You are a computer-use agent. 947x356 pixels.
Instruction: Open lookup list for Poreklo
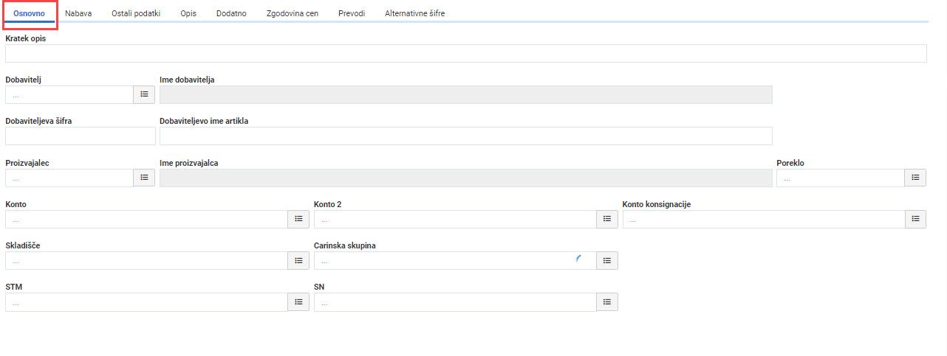pos(915,178)
